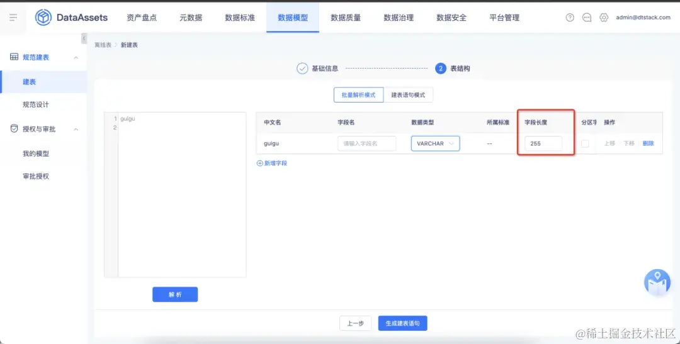Collapse the 授权与审批 menu group
The height and width of the screenshot is (344, 680).
[x=76, y=129]
